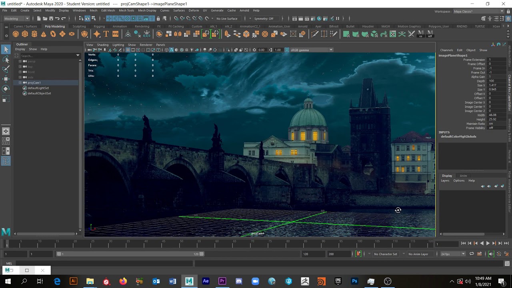Click the MEL command line input

[105, 264]
